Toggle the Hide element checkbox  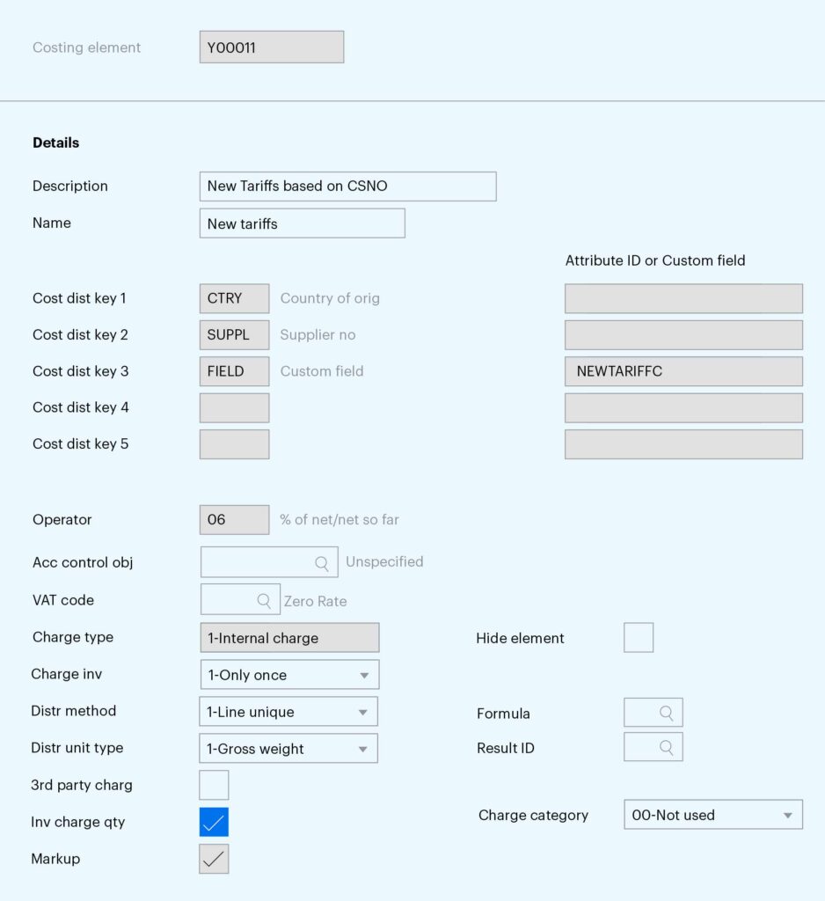pyautogui.click(x=639, y=637)
